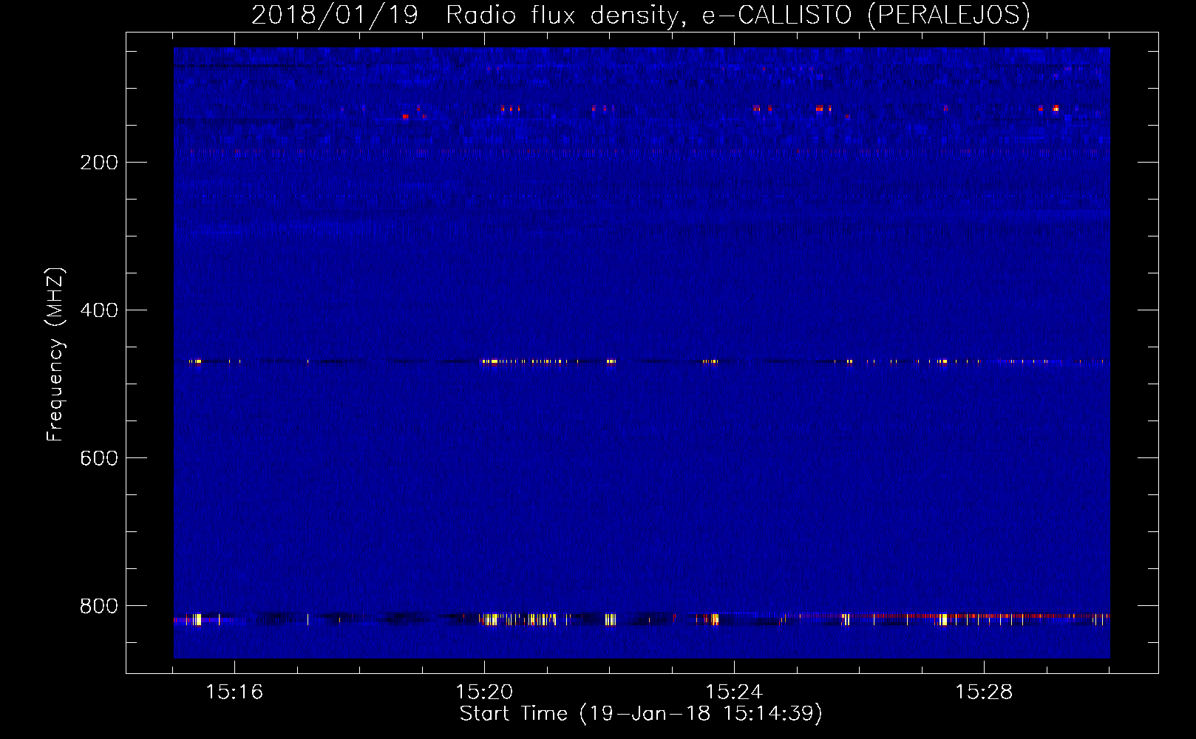Click the 400 frequency tick label
Viewport: 1196px width, 739px height.
pos(99,310)
